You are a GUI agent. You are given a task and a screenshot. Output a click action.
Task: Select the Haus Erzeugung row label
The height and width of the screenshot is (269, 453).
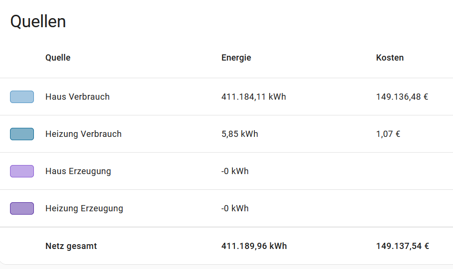tap(78, 171)
